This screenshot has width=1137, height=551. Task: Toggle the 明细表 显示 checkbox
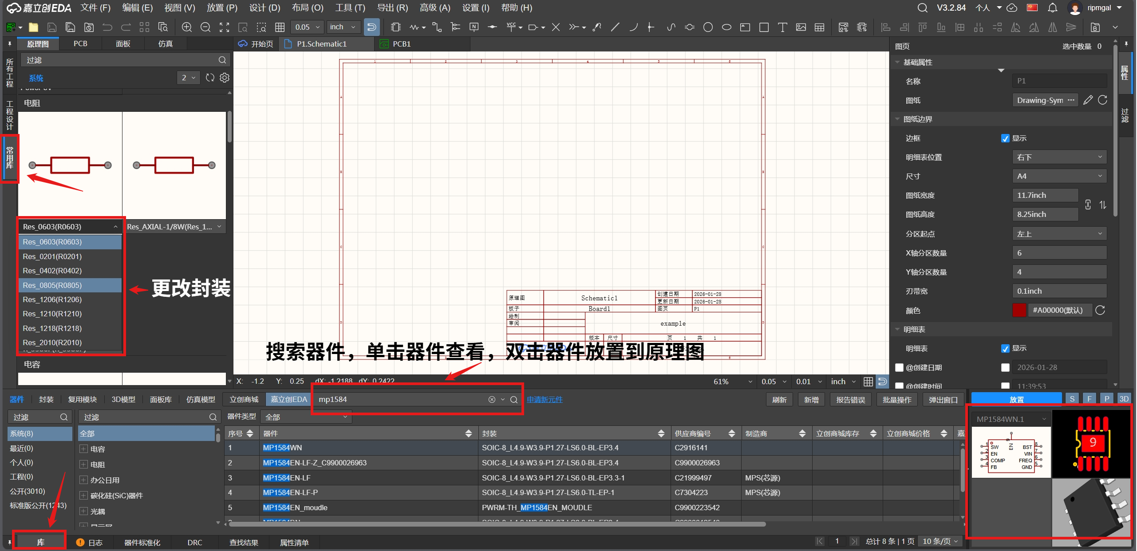point(1005,349)
